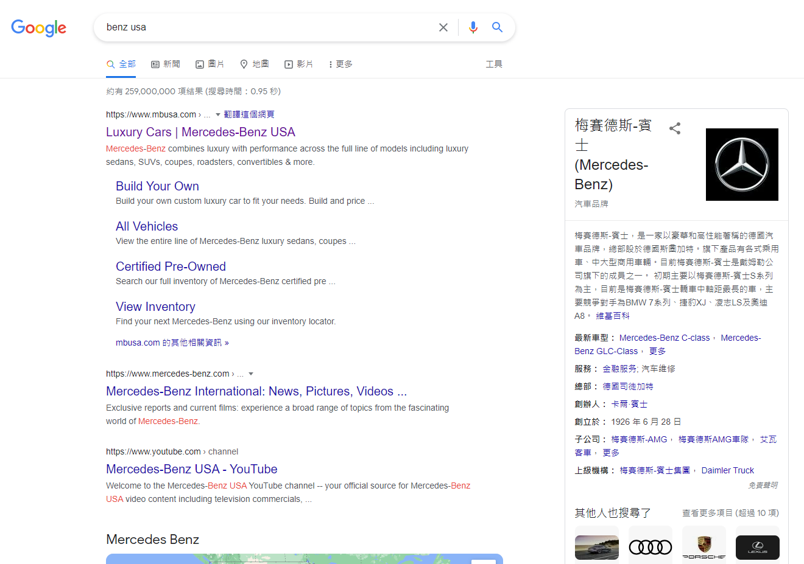Click 翻譯這個網頁 translate link

pyautogui.click(x=249, y=114)
